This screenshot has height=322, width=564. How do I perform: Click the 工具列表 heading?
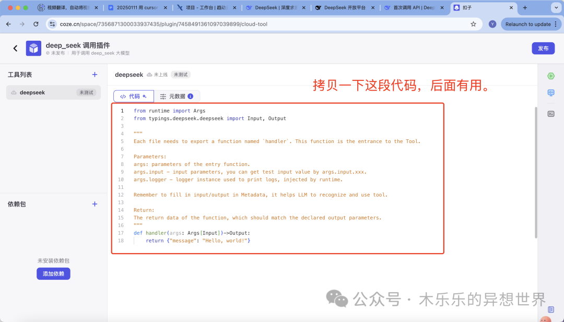click(20, 75)
